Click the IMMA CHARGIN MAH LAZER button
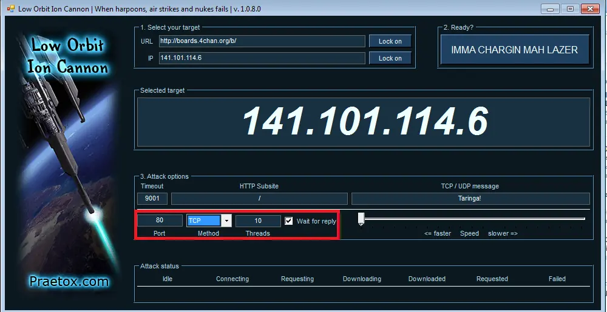This screenshot has width=607, height=312. 515,50
